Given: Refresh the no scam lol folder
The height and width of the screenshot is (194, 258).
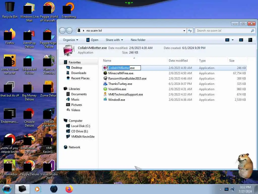Looking at the screenshot, I should click(x=190, y=31).
